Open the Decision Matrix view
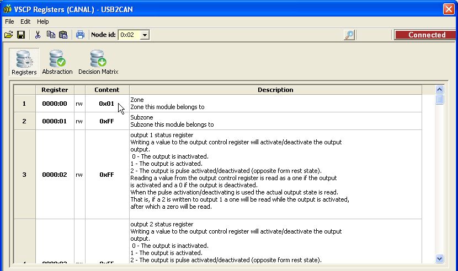Image resolution: width=458 pixels, height=271 pixels. [98, 62]
